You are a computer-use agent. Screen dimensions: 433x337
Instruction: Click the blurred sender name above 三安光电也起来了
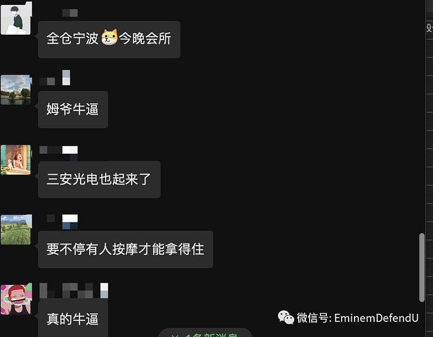58,150
